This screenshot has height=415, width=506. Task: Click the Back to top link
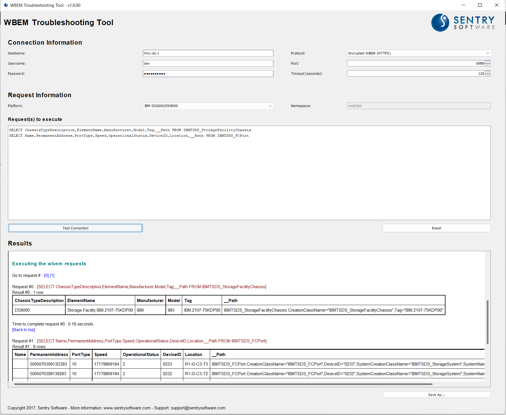[24, 330]
